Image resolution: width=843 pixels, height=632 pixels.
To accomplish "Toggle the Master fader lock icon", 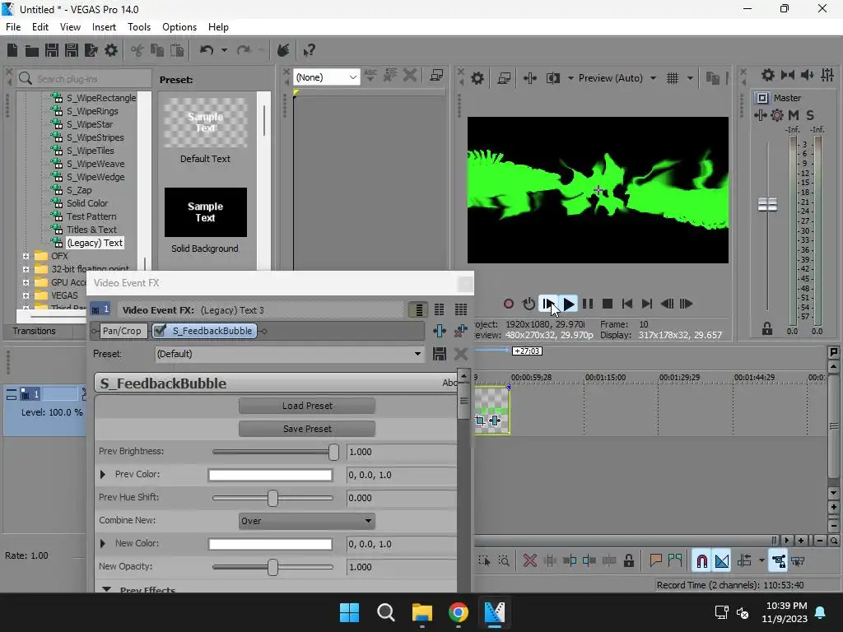I will 767,328.
